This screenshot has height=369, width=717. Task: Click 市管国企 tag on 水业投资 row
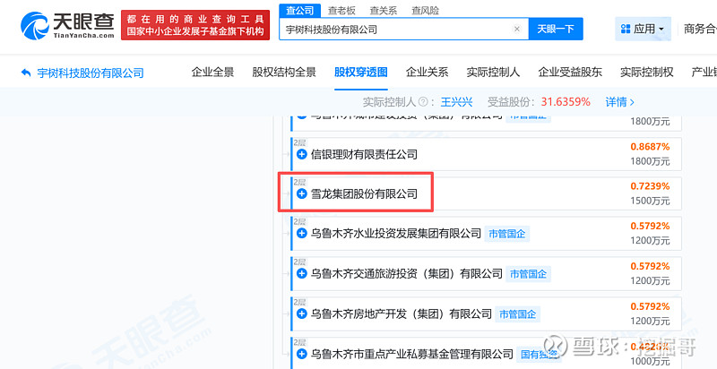click(506, 234)
